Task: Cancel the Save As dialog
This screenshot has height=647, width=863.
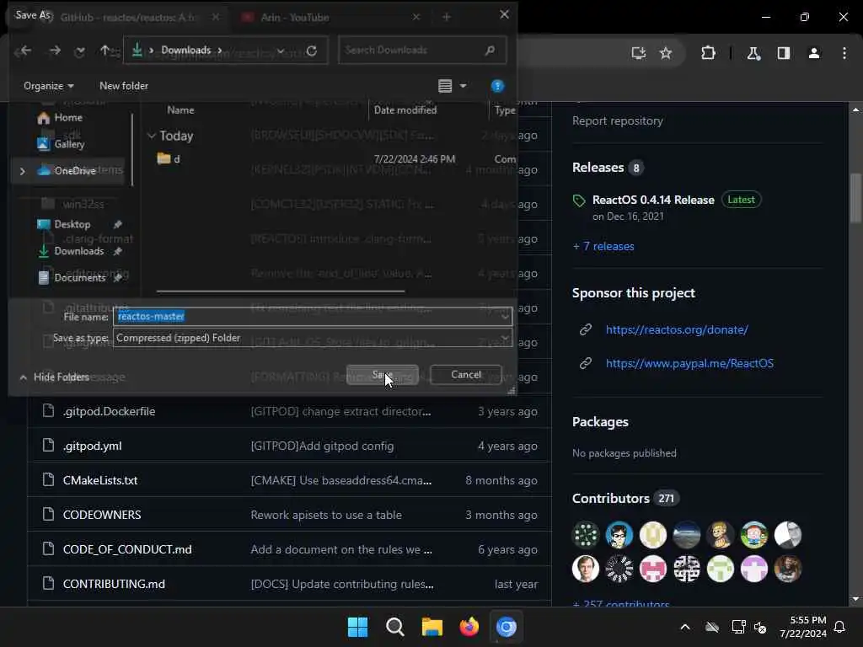Action: [465, 375]
